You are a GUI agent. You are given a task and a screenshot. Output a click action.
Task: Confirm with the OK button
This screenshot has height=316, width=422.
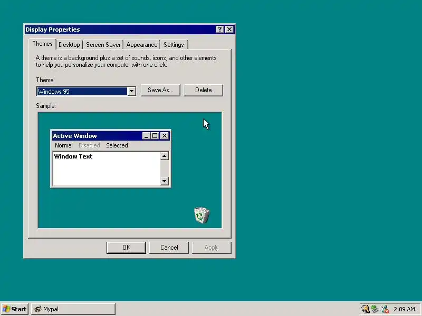pyautogui.click(x=126, y=248)
